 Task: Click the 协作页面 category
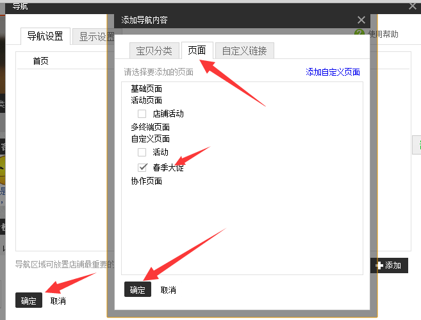pos(146,181)
